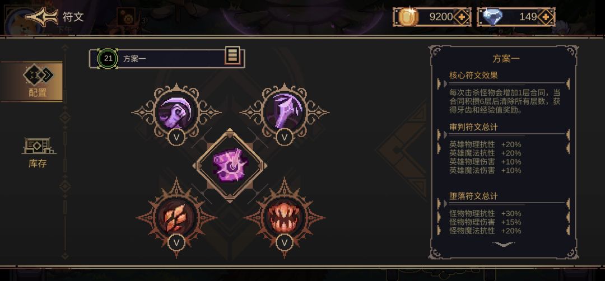The image size is (605, 281).
Task: Open the 方案一 scheme list menu icon
Action: [x=232, y=57]
